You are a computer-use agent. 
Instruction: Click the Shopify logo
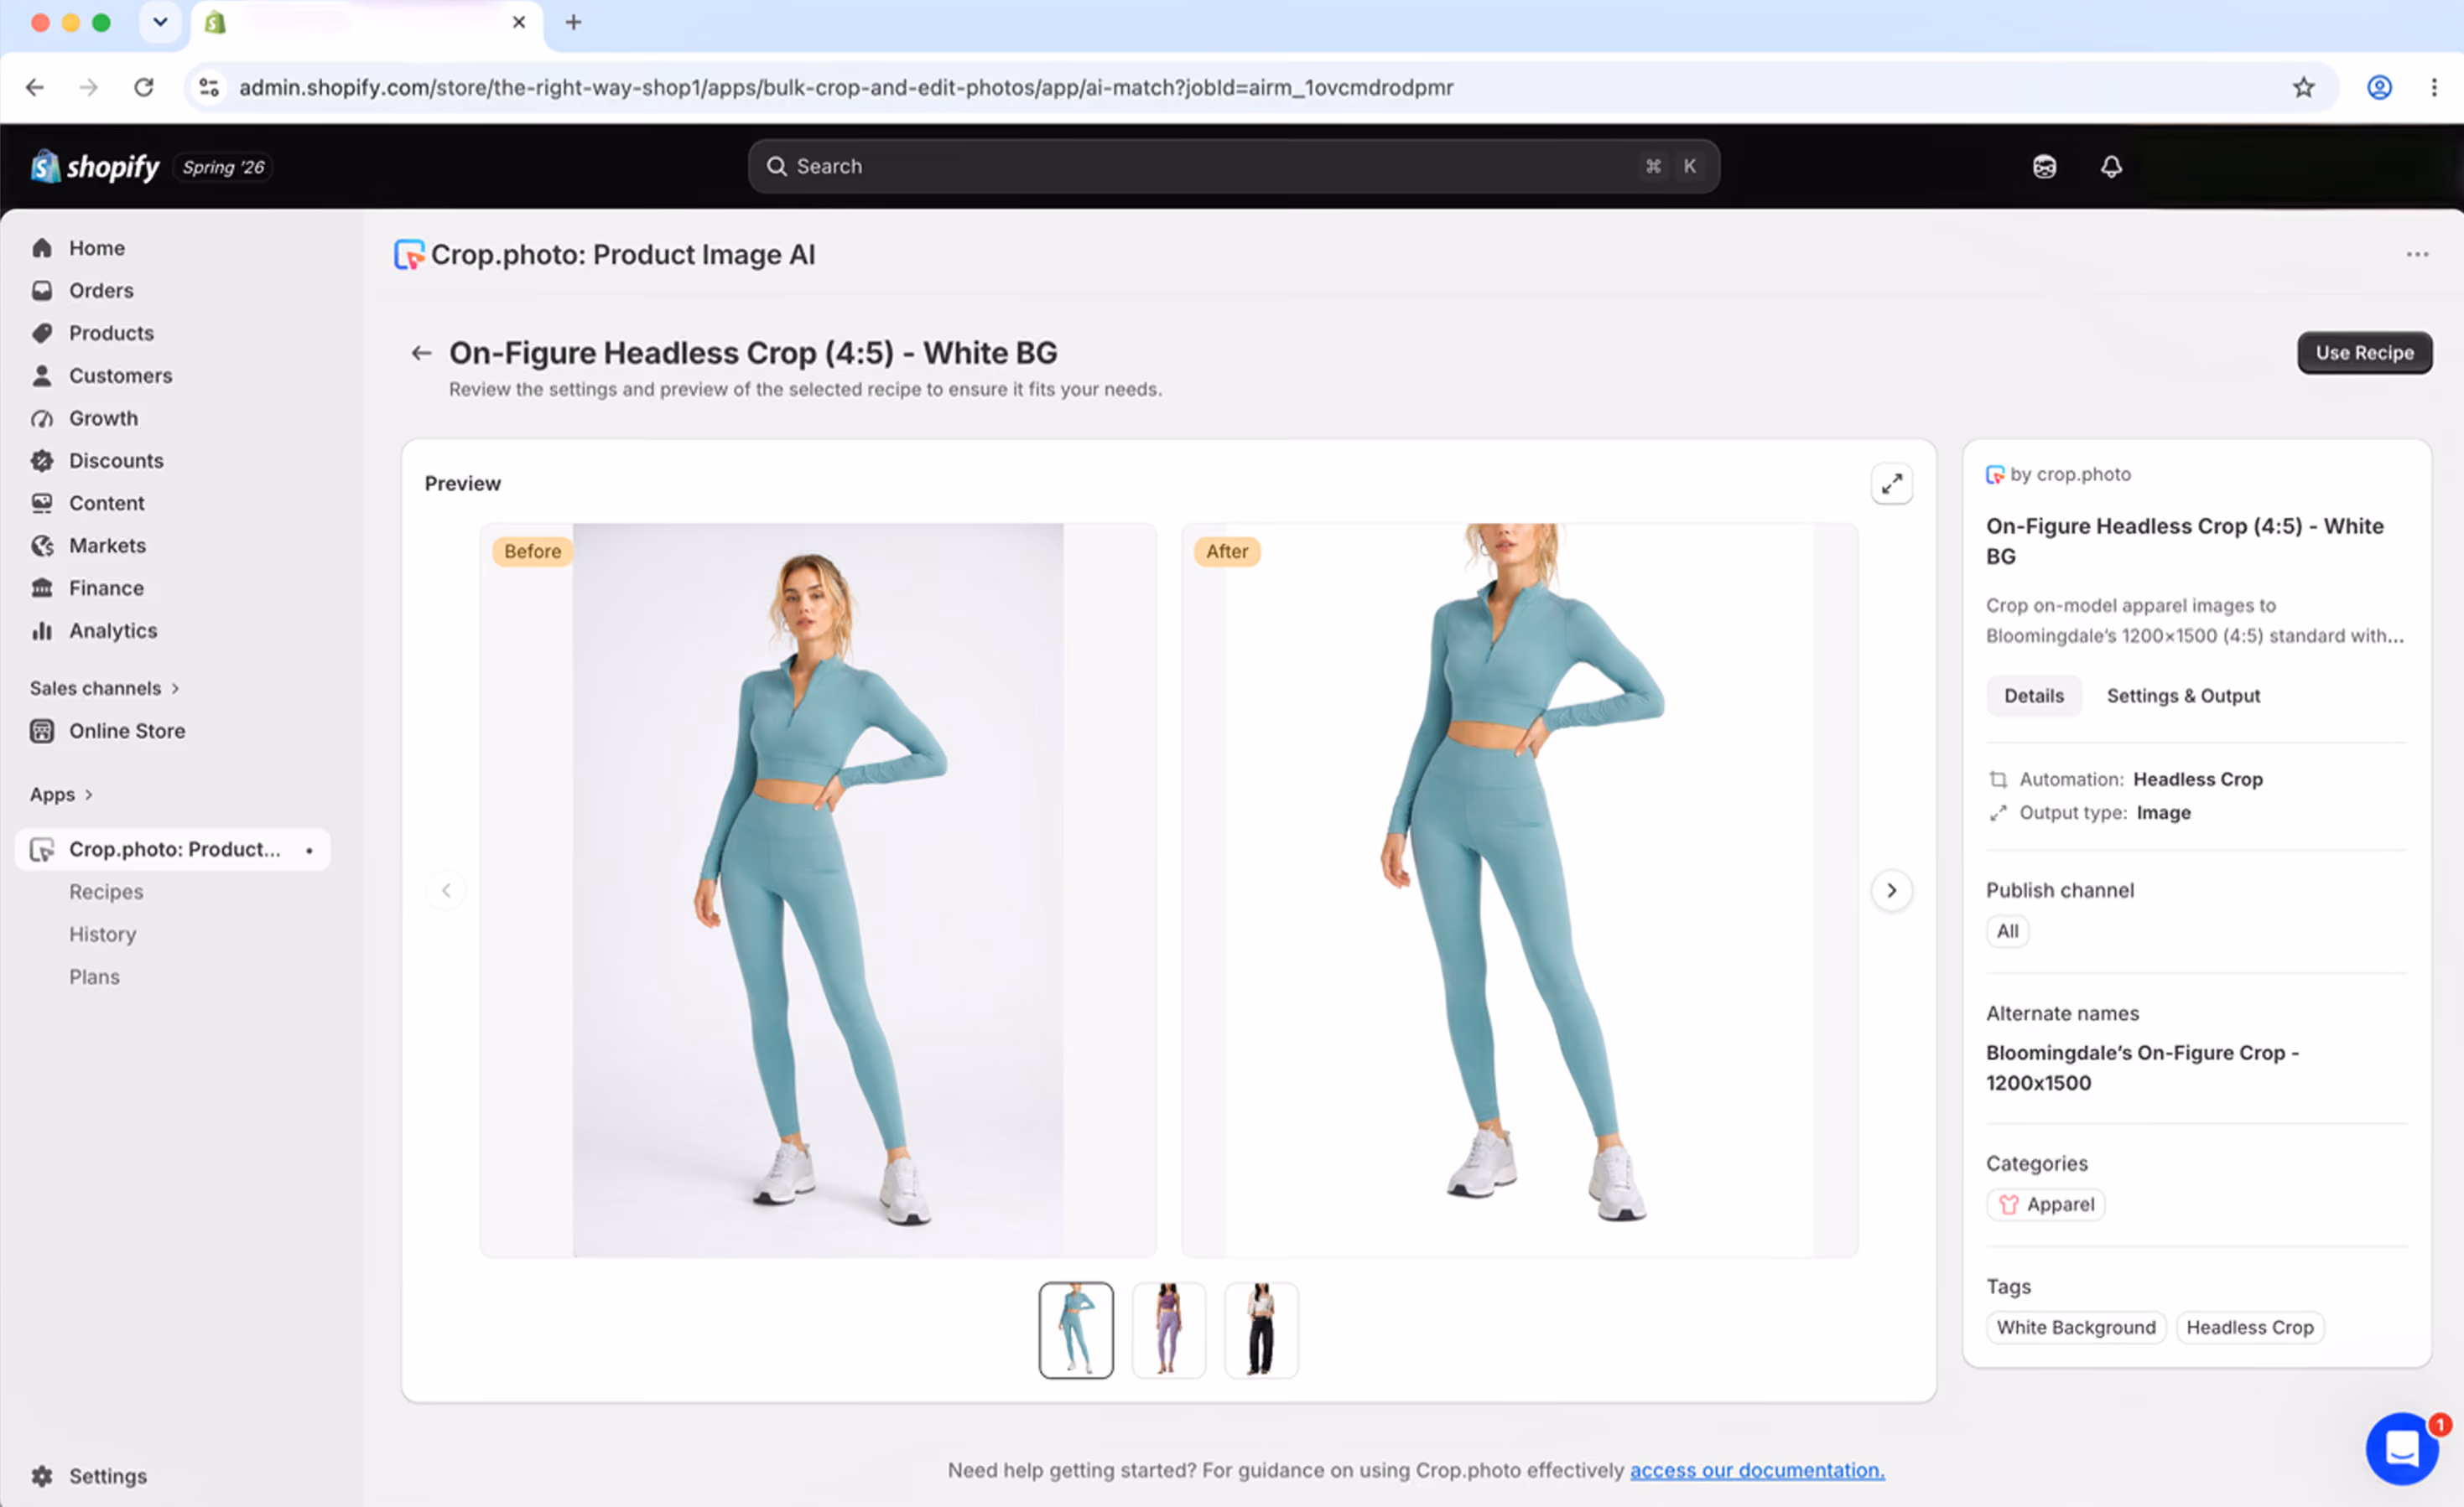pos(94,167)
